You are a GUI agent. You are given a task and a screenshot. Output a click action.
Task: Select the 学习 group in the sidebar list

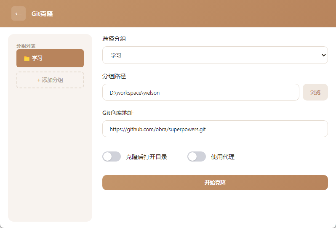point(50,58)
